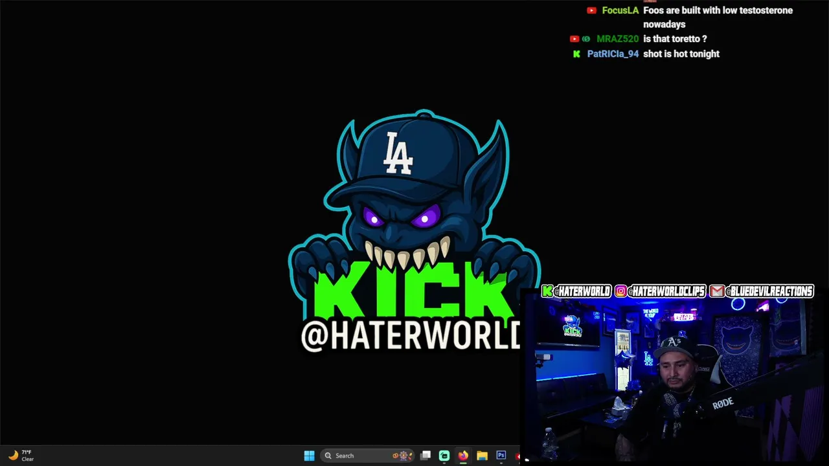Image resolution: width=829 pixels, height=466 pixels.
Task: Open the weather widget showing Clear
Action: click(x=21, y=456)
